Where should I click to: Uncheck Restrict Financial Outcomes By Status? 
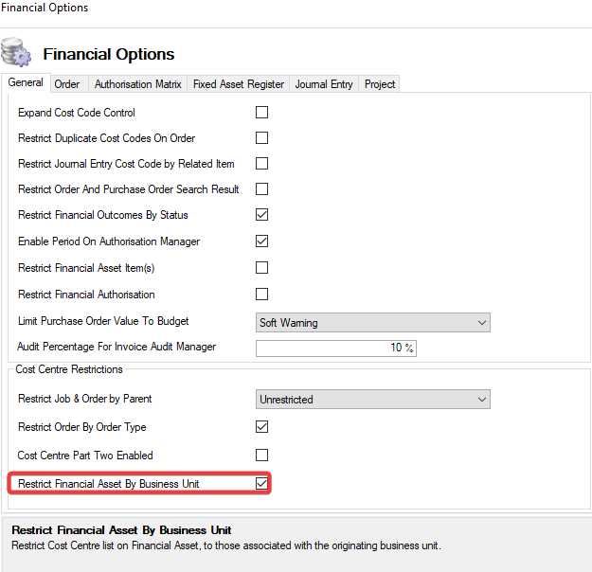click(262, 215)
